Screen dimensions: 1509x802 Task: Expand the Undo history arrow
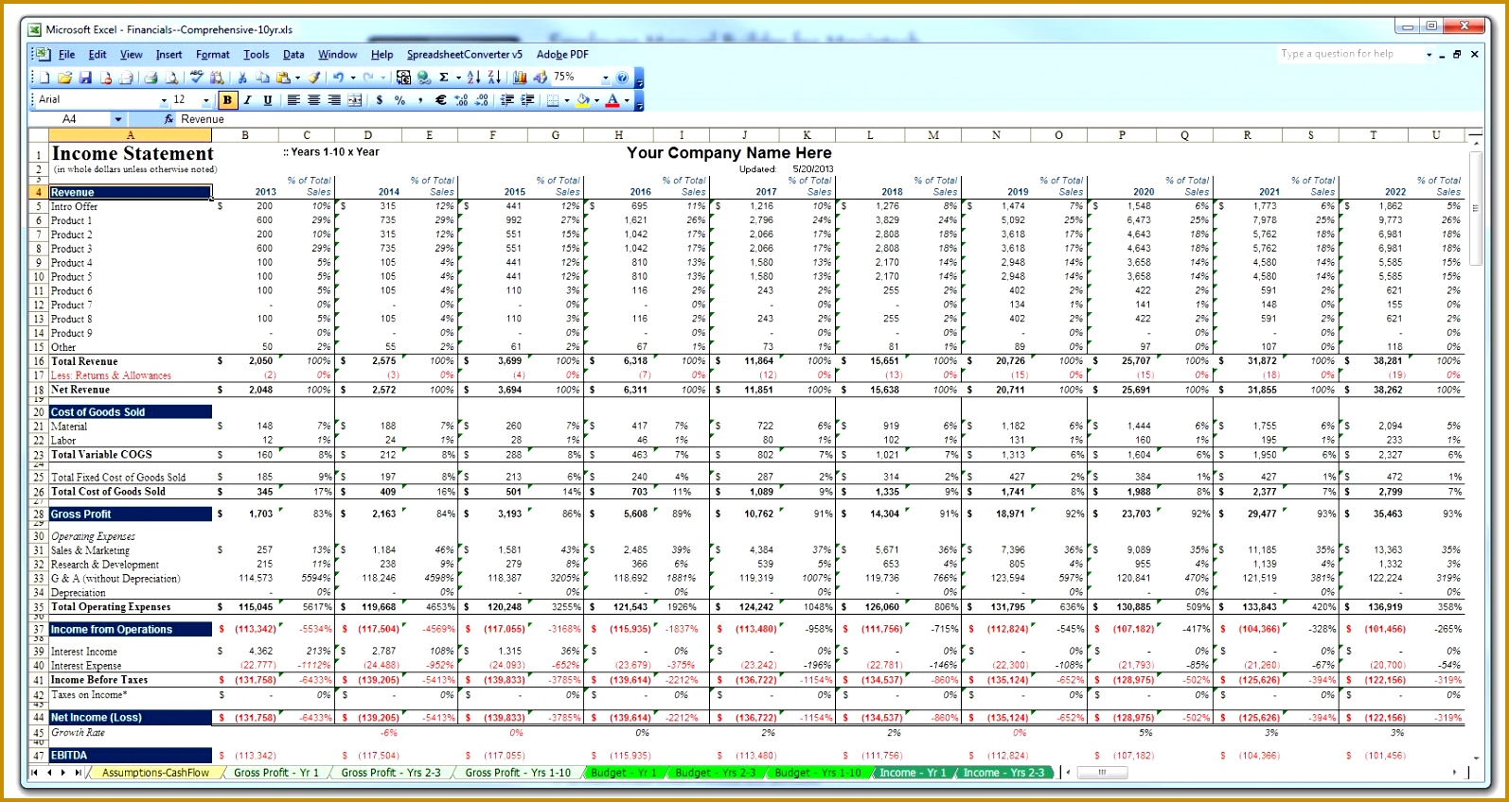pos(353,78)
